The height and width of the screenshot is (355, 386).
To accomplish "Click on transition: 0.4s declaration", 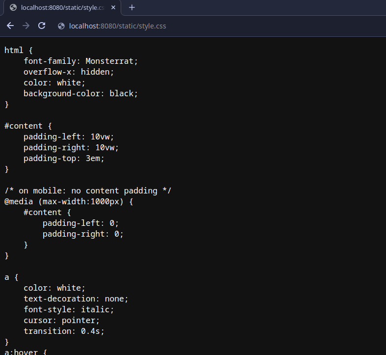I will [64, 331].
